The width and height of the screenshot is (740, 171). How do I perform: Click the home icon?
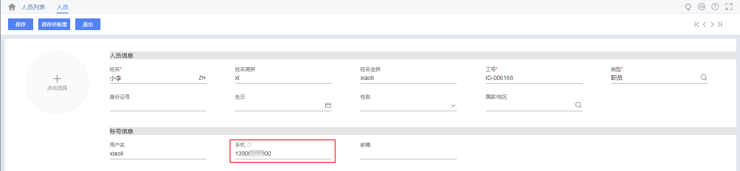12,7
